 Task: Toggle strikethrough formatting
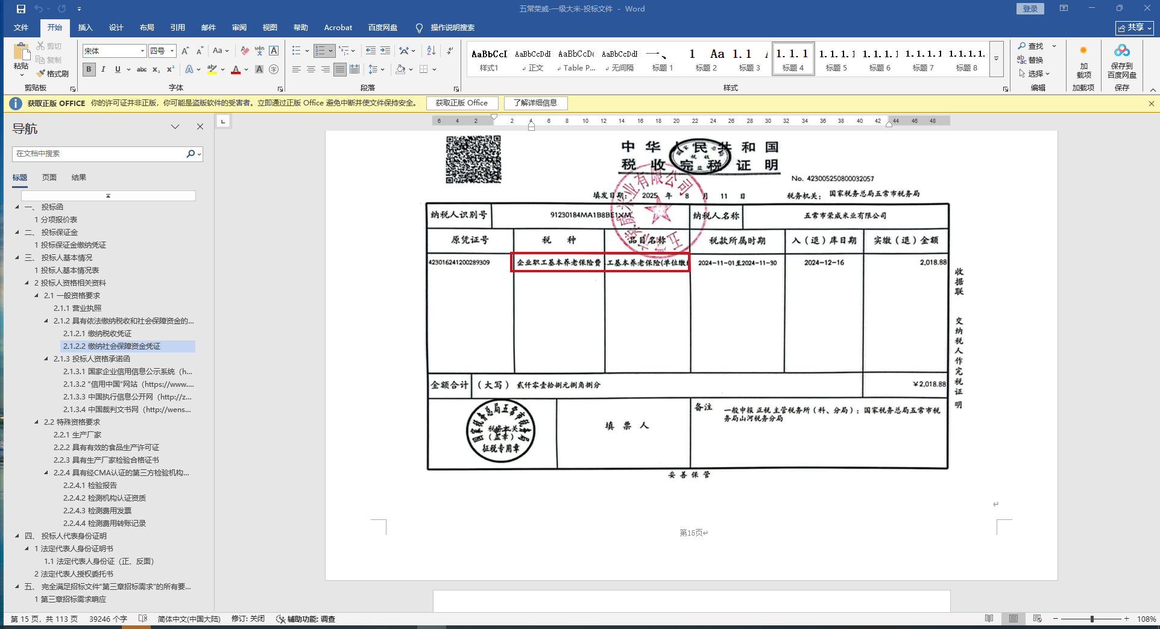pyautogui.click(x=142, y=69)
